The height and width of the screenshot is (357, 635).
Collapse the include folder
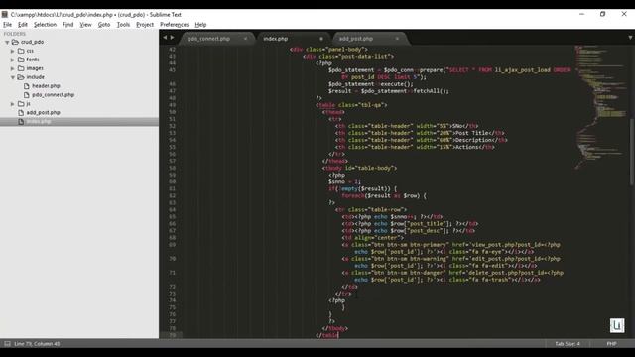[x=13, y=77]
